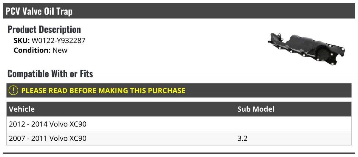Select the condition value New
358x157 pixels.
point(60,50)
